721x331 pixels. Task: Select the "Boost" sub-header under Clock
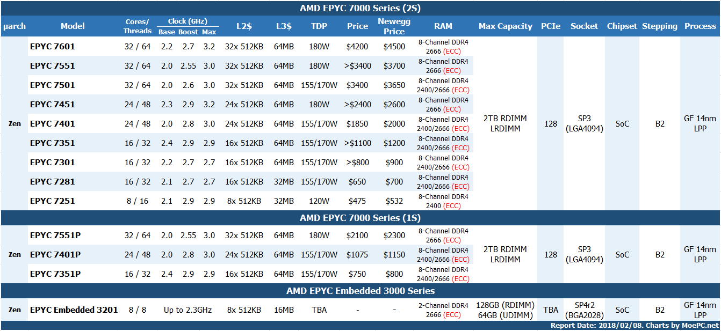tap(189, 32)
